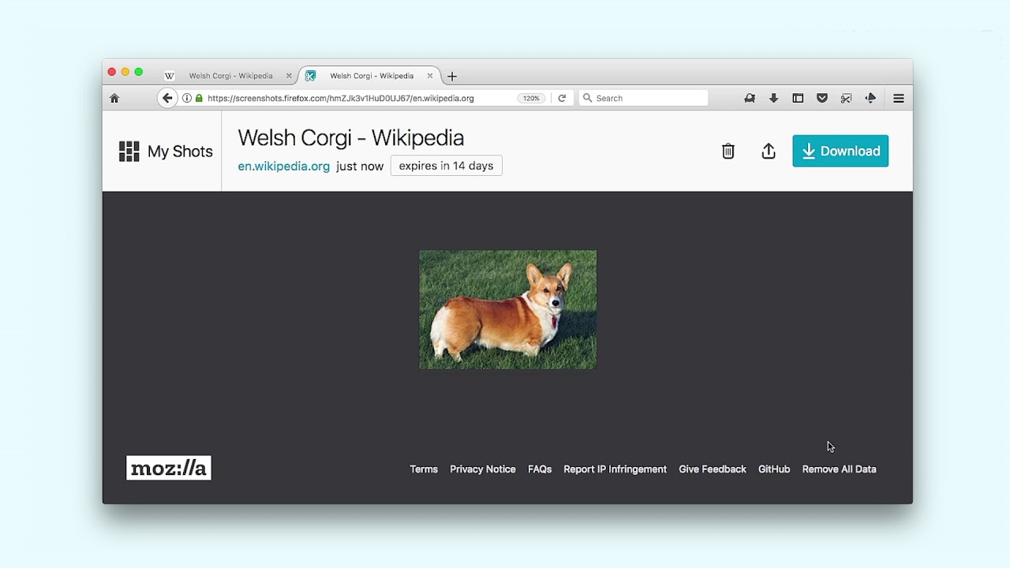The image size is (1010, 568).
Task: Delete this shot with trash icon
Action: click(728, 151)
